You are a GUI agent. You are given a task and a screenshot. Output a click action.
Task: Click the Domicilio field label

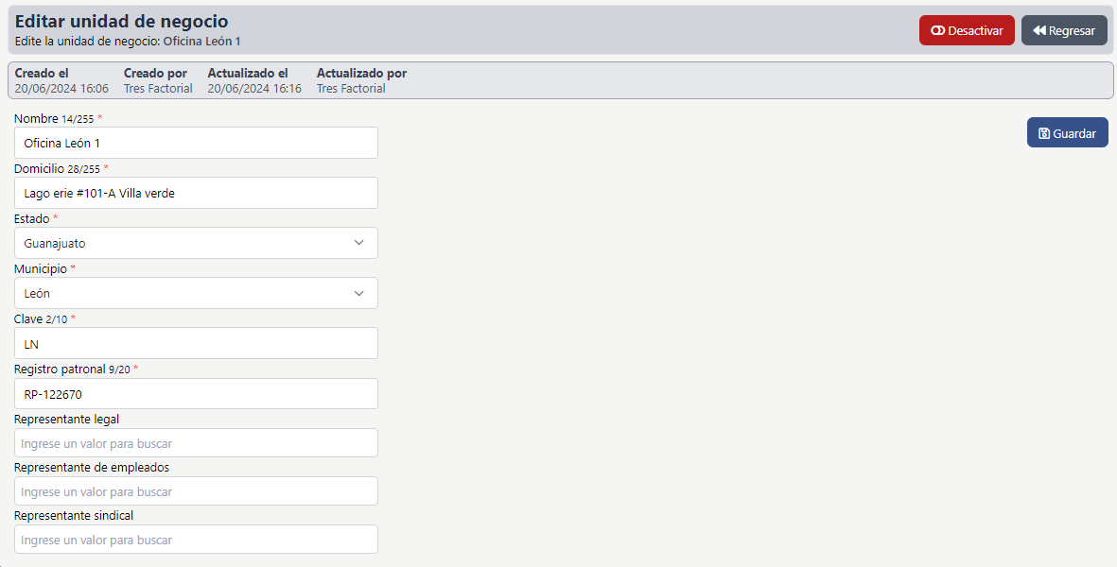point(39,168)
